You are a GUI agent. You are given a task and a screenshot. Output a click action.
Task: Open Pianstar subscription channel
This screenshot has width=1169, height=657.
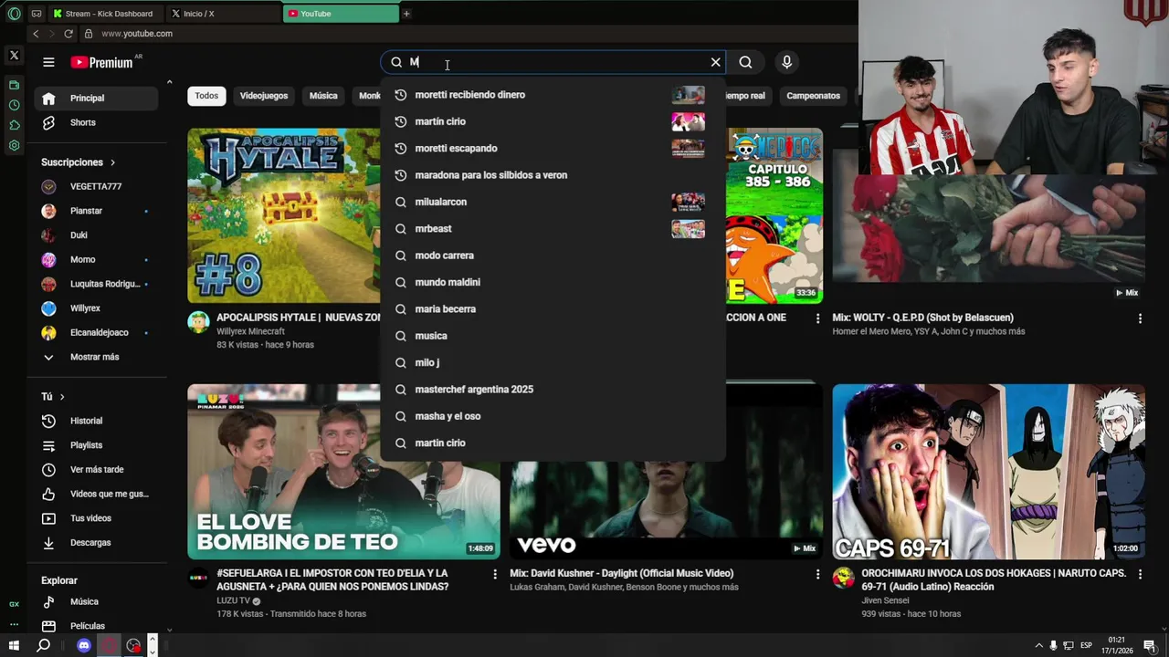[96, 211]
